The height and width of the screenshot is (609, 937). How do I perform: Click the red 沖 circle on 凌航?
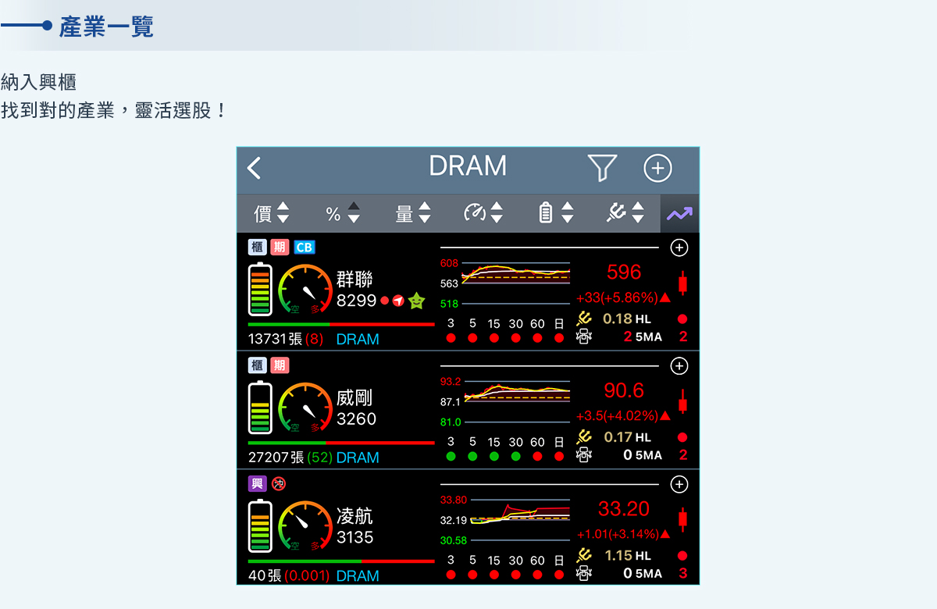[x=279, y=484]
